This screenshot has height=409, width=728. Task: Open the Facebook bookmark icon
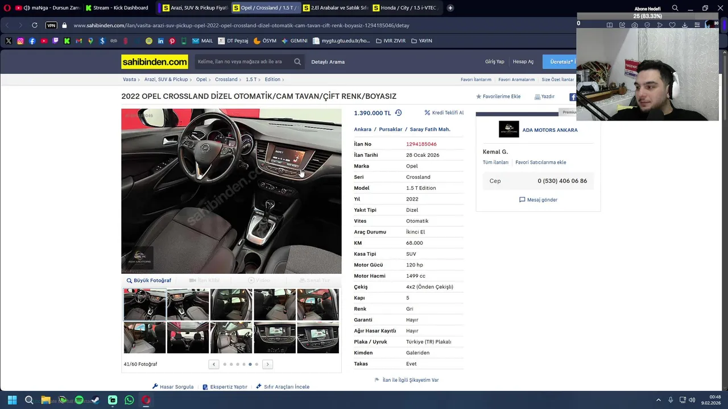(x=32, y=41)
